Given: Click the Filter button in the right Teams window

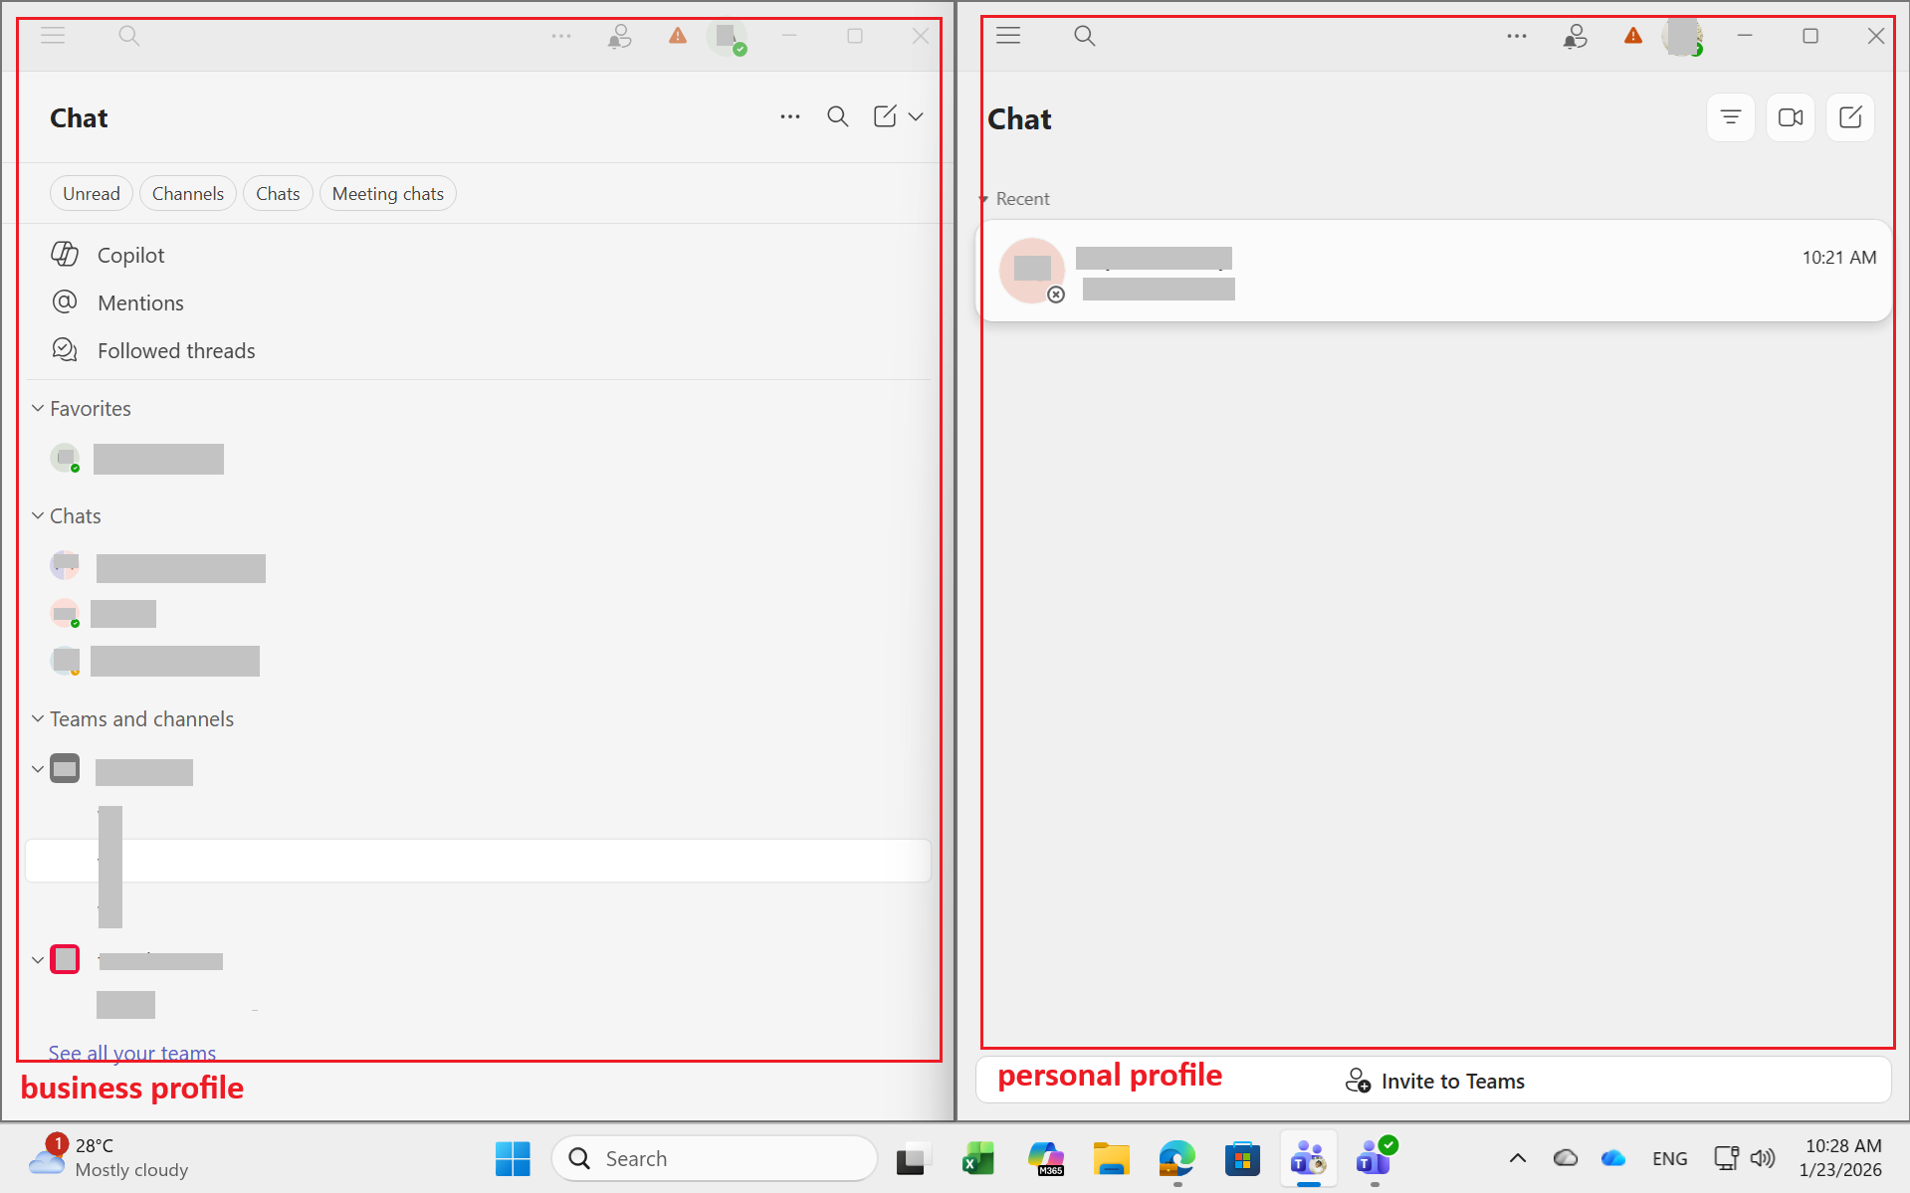Looking at the screenshot, I should point(1731,117).
